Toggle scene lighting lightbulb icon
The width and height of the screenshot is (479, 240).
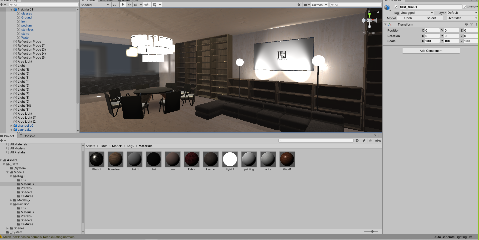(x=123, y=5)
